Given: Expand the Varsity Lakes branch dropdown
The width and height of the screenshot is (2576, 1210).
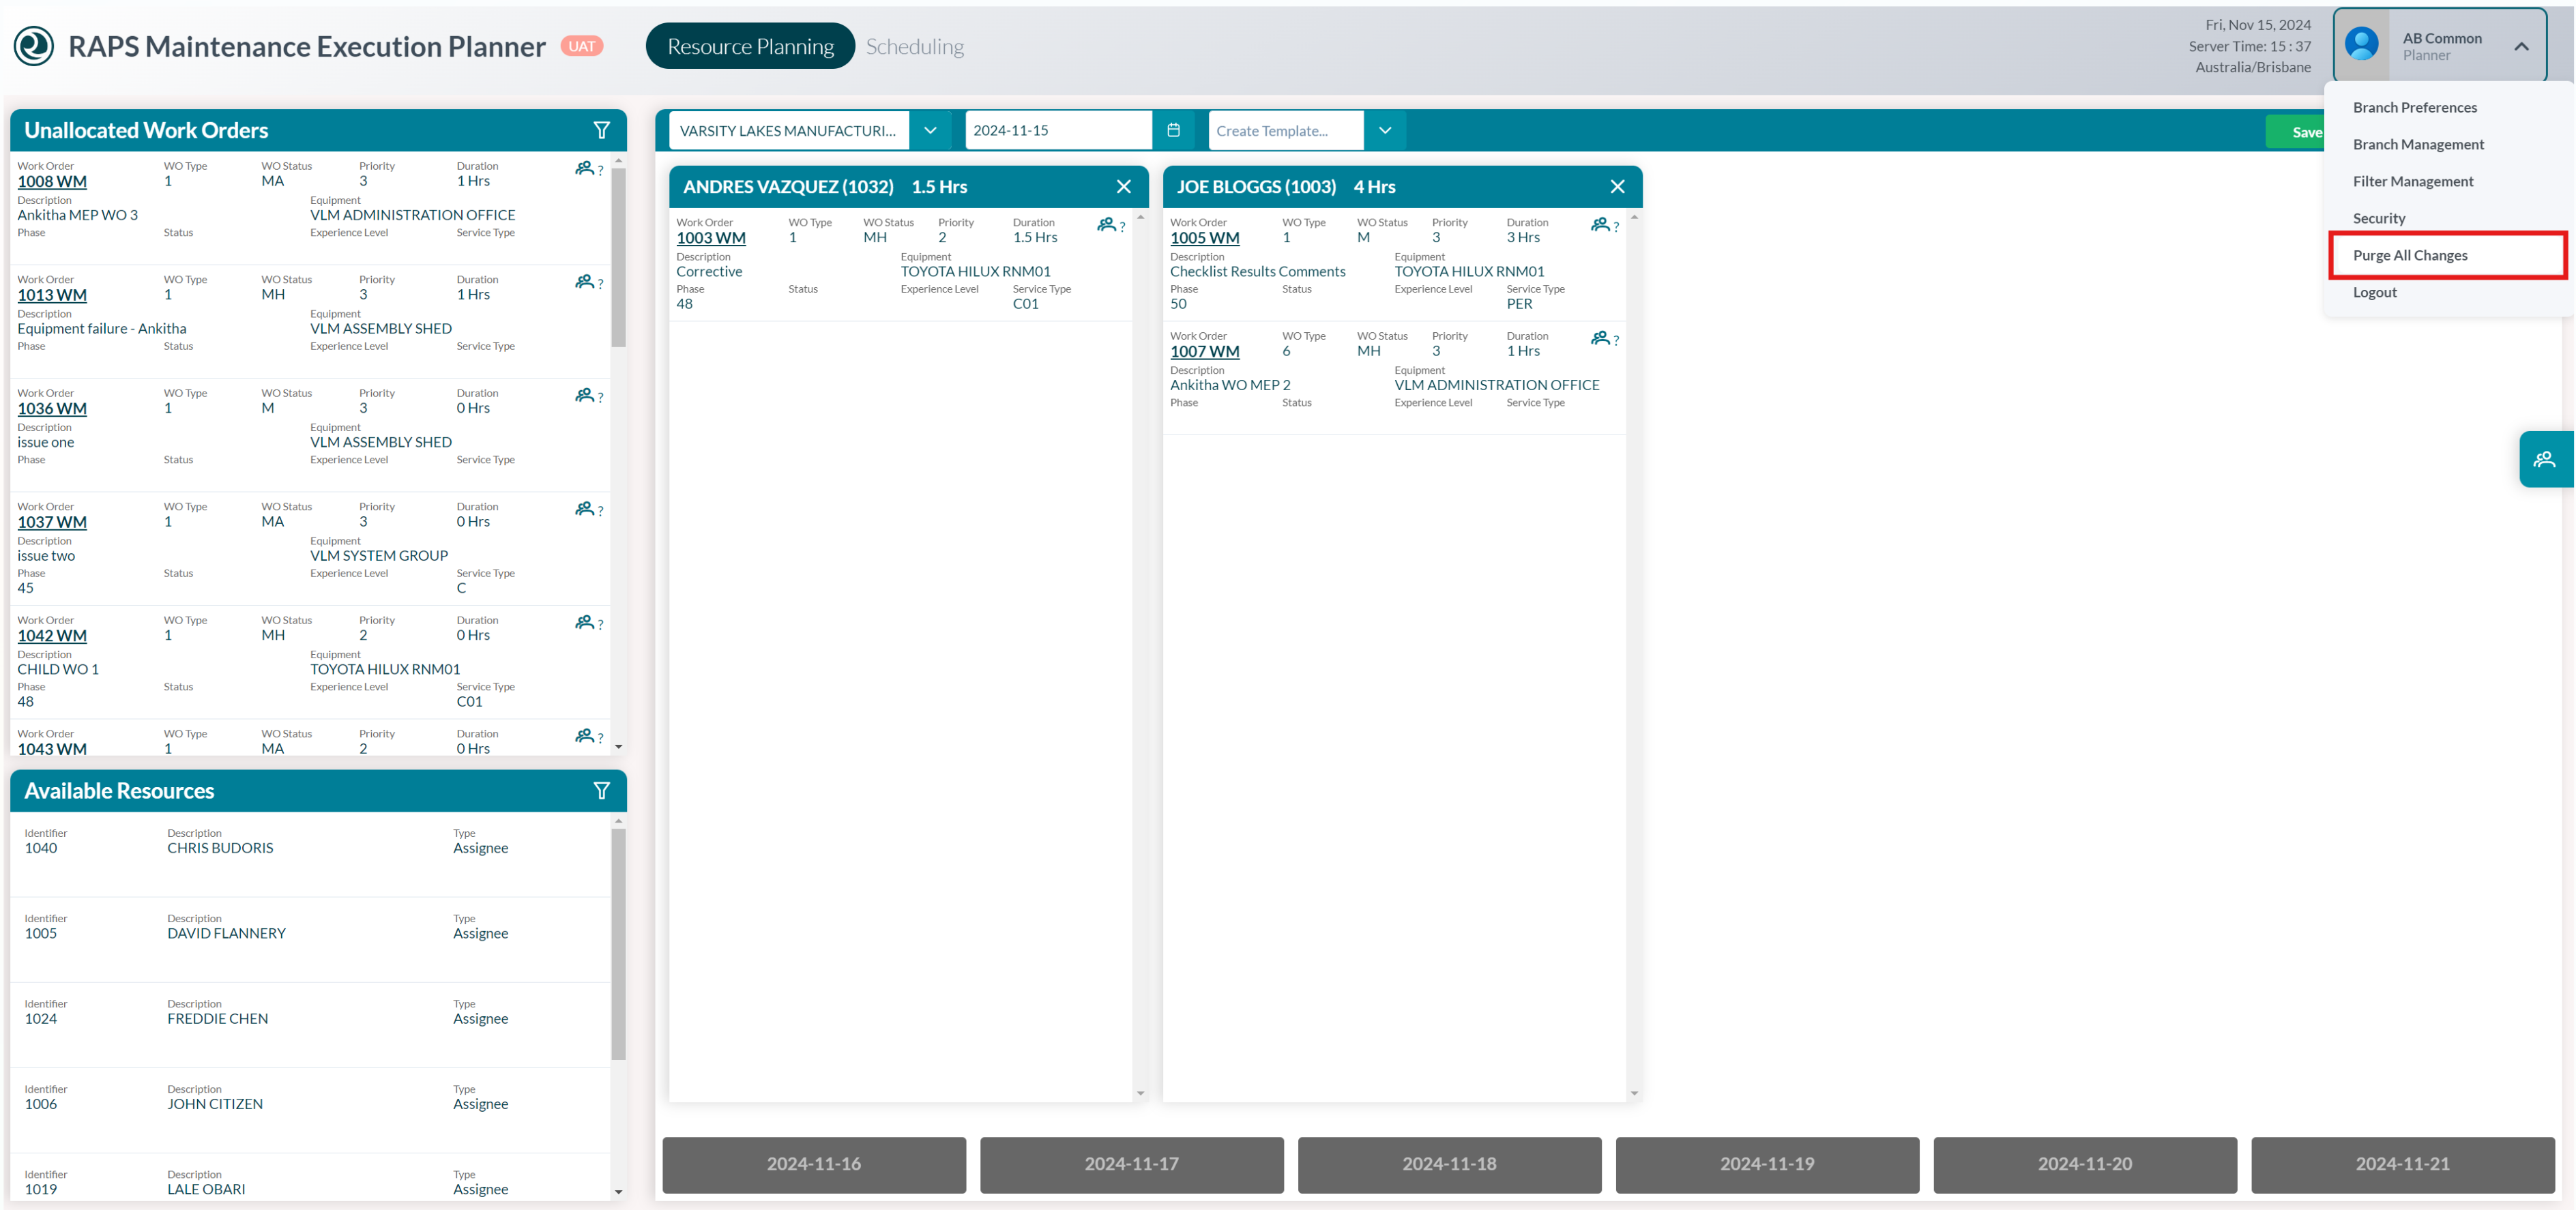Looking at the screenshot, I should 930,130.
